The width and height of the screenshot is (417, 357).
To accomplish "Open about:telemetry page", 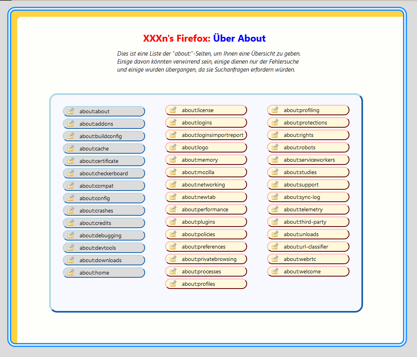I will tap(308, 209).
